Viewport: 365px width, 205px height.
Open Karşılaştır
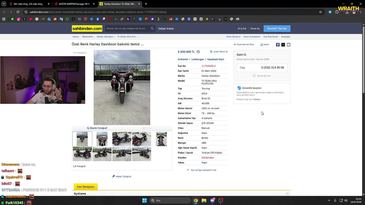[x=286, y=37]
